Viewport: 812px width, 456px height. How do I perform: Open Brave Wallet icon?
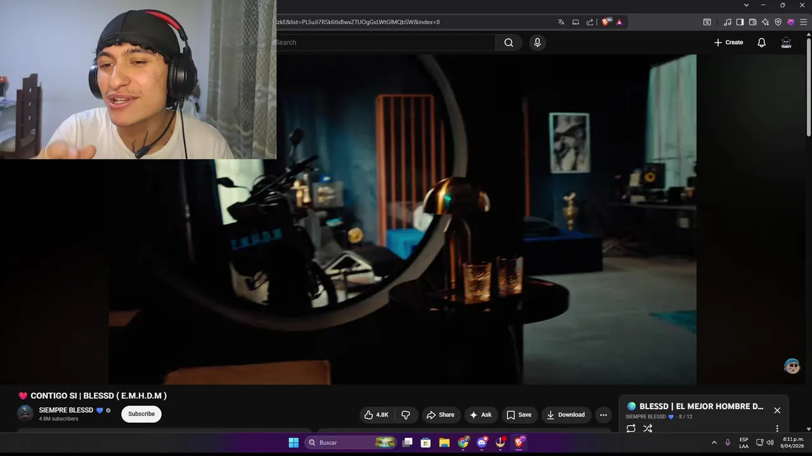point(752,22)
